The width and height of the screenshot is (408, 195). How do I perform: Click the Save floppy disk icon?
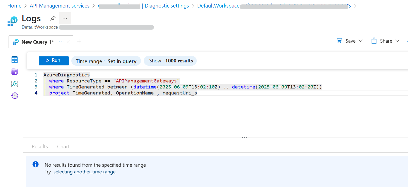tap(339, 41)
